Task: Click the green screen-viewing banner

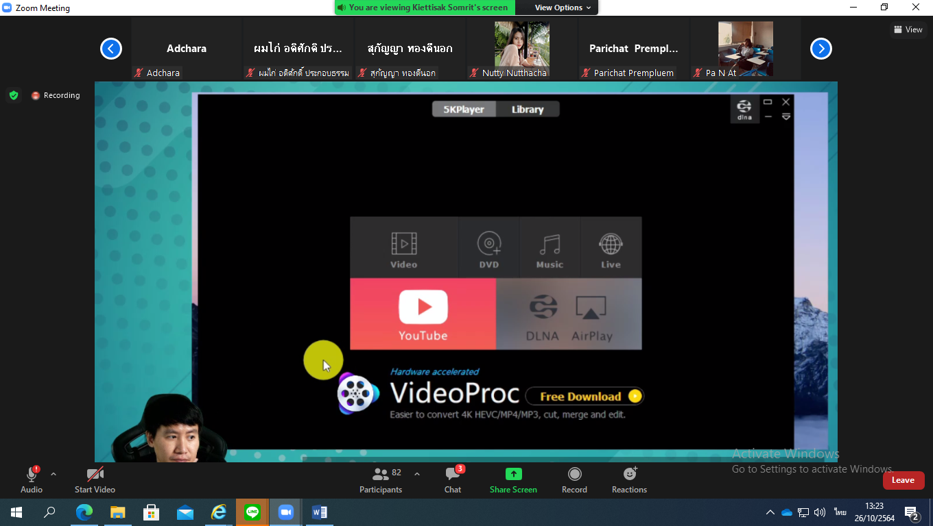Action: point(425,8)
